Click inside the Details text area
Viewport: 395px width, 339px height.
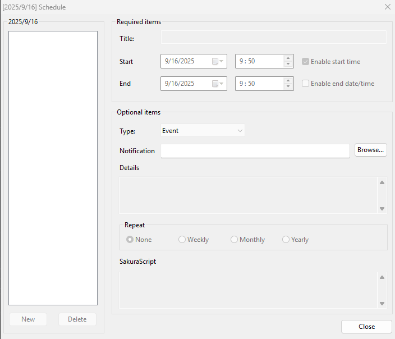point(248,195)
